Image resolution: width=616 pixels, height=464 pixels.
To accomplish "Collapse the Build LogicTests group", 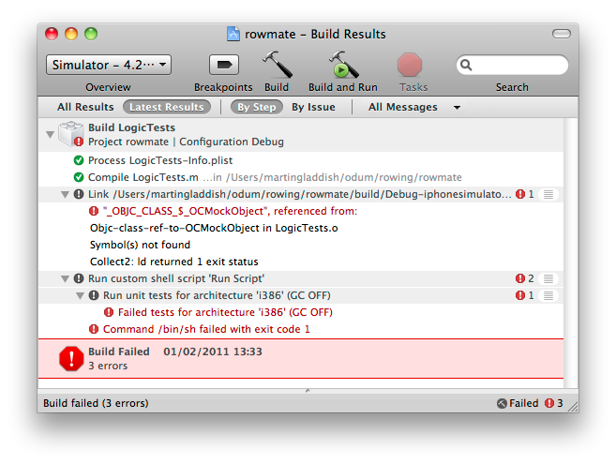I will 50,134.
